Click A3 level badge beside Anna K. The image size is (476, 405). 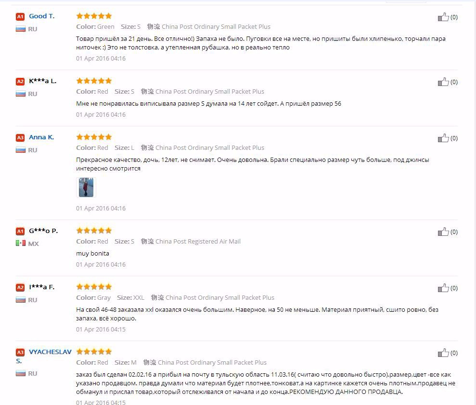(20, 137)
